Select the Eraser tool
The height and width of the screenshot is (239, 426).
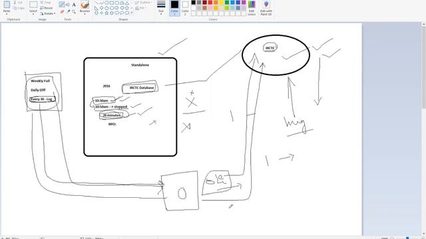tap(62, 12)
